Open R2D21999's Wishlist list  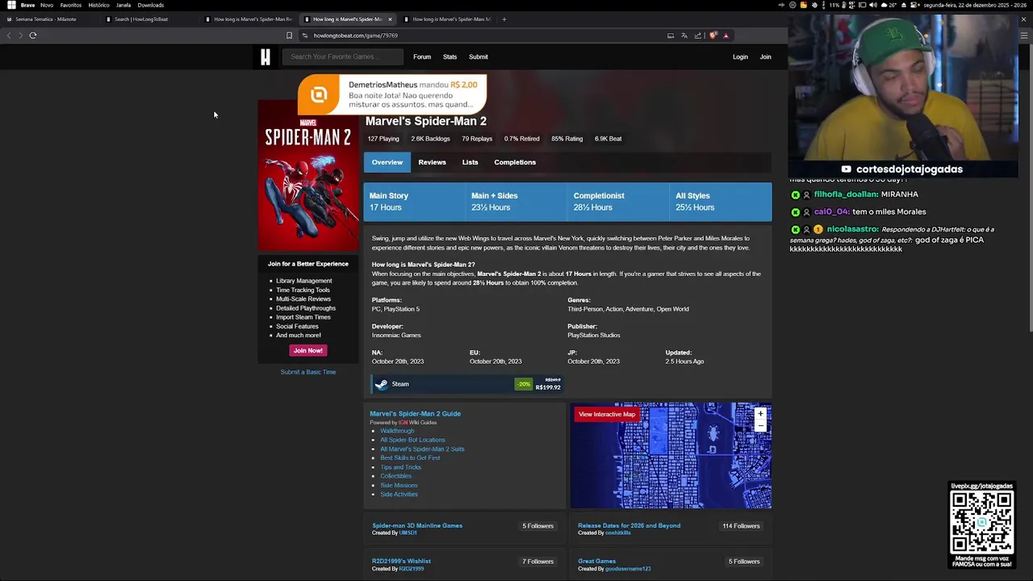click(x=401, y=561)
